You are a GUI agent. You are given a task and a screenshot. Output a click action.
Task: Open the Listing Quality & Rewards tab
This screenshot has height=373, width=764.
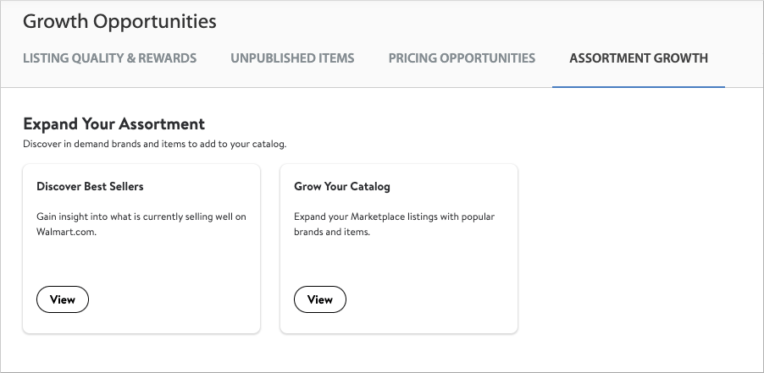click(109, 58)
